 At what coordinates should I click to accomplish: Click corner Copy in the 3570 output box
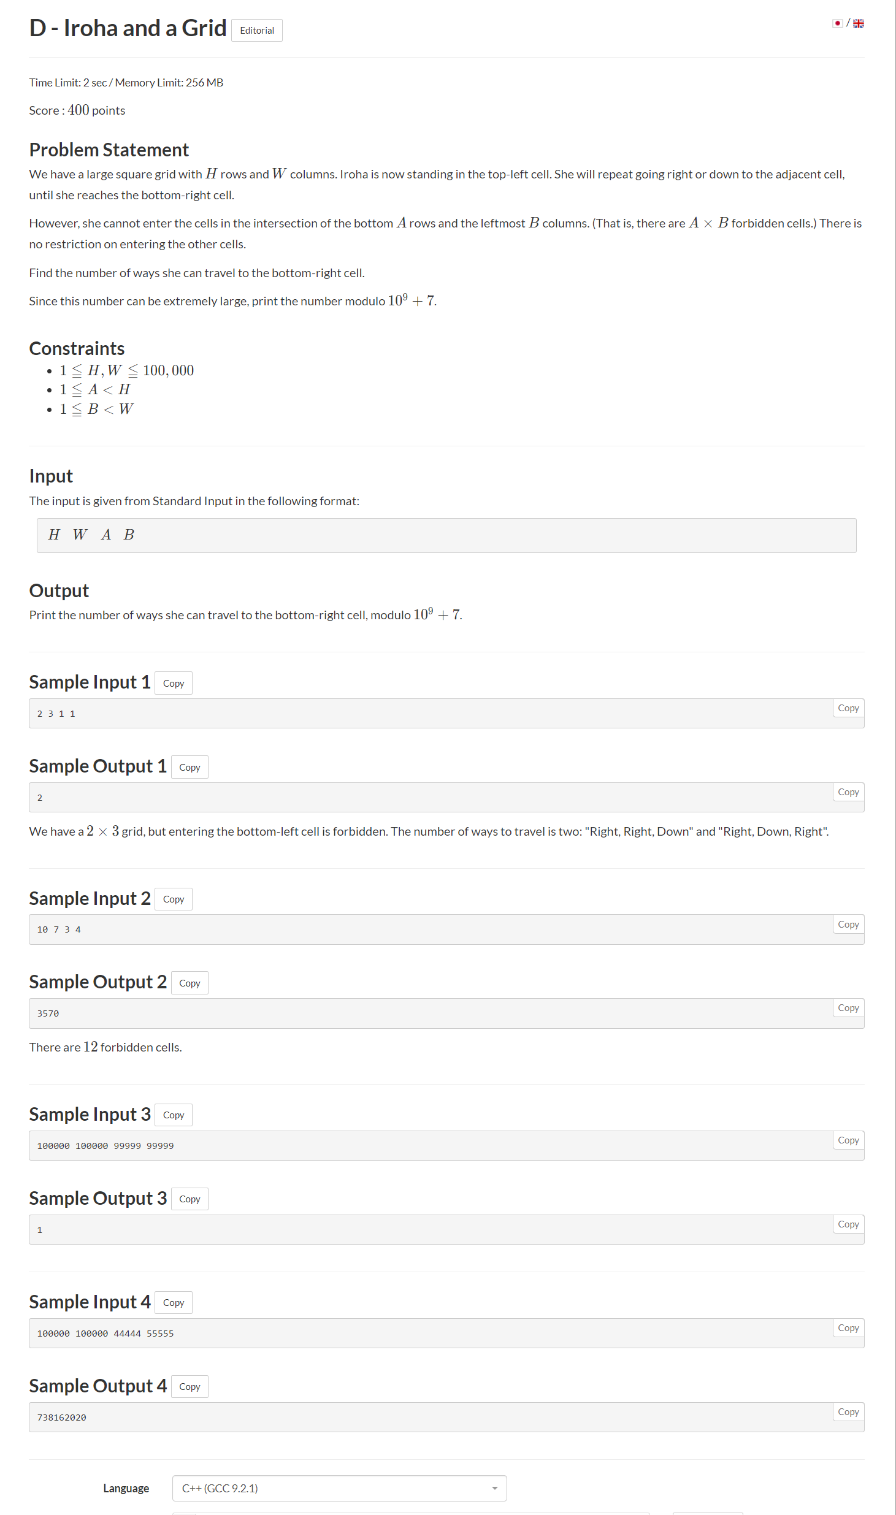tap(848, 1007)
